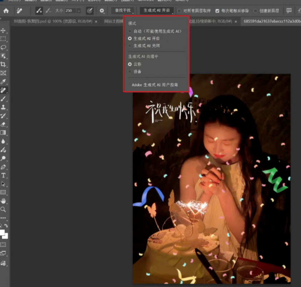The image size is (301, 287).
Task: Collapse the 生成式 AI 开启 dropdown in options bar
Action: pos(157,11)
